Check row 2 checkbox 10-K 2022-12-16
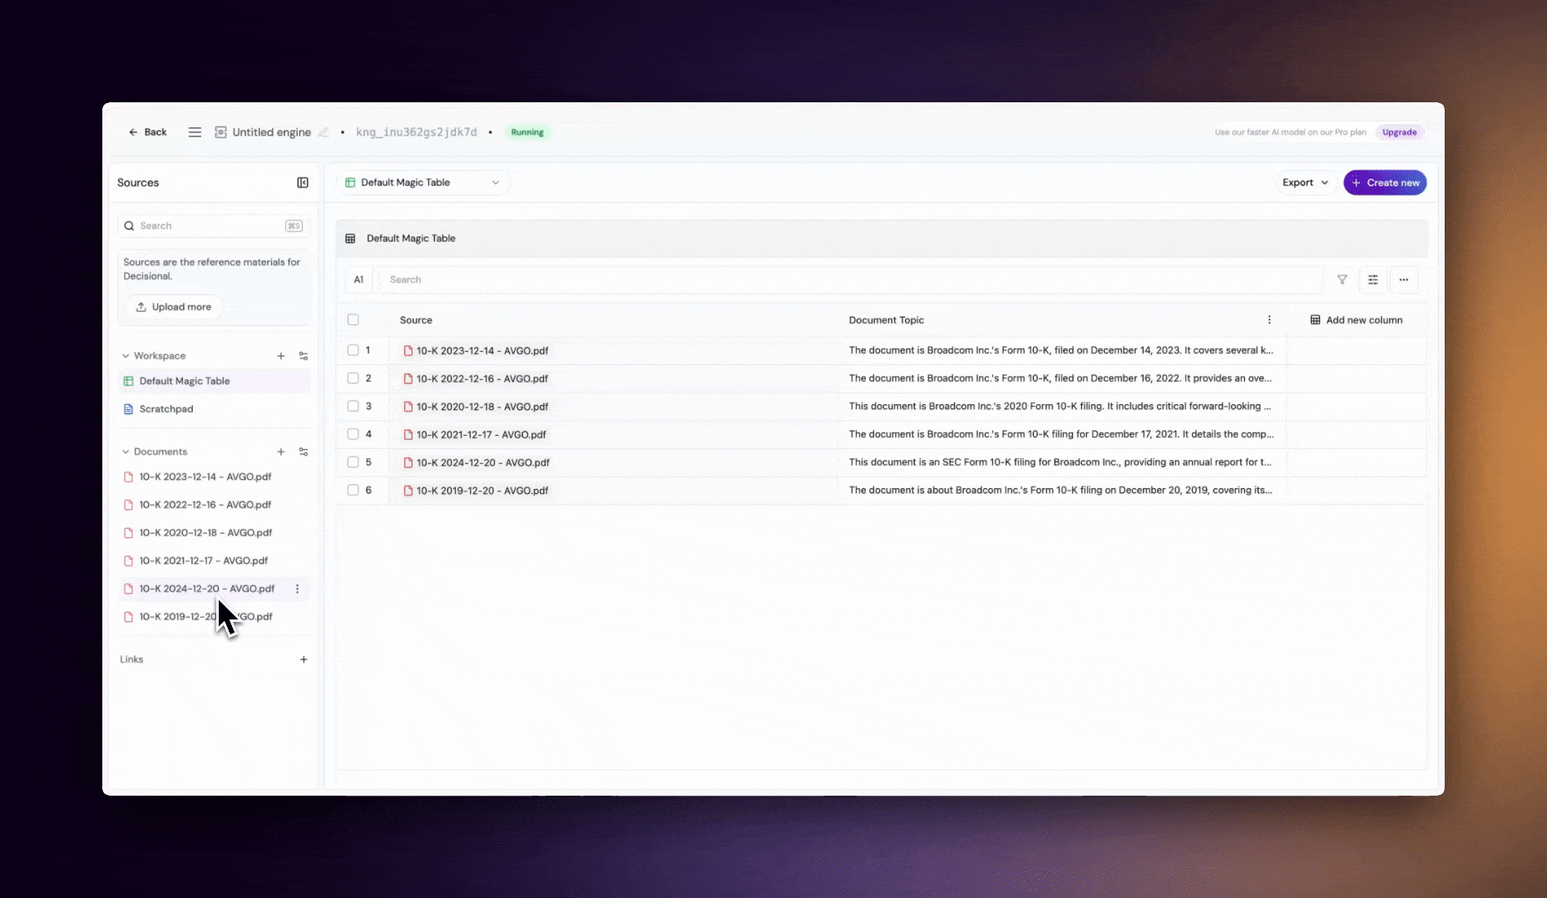 click(x=353, y=378)
